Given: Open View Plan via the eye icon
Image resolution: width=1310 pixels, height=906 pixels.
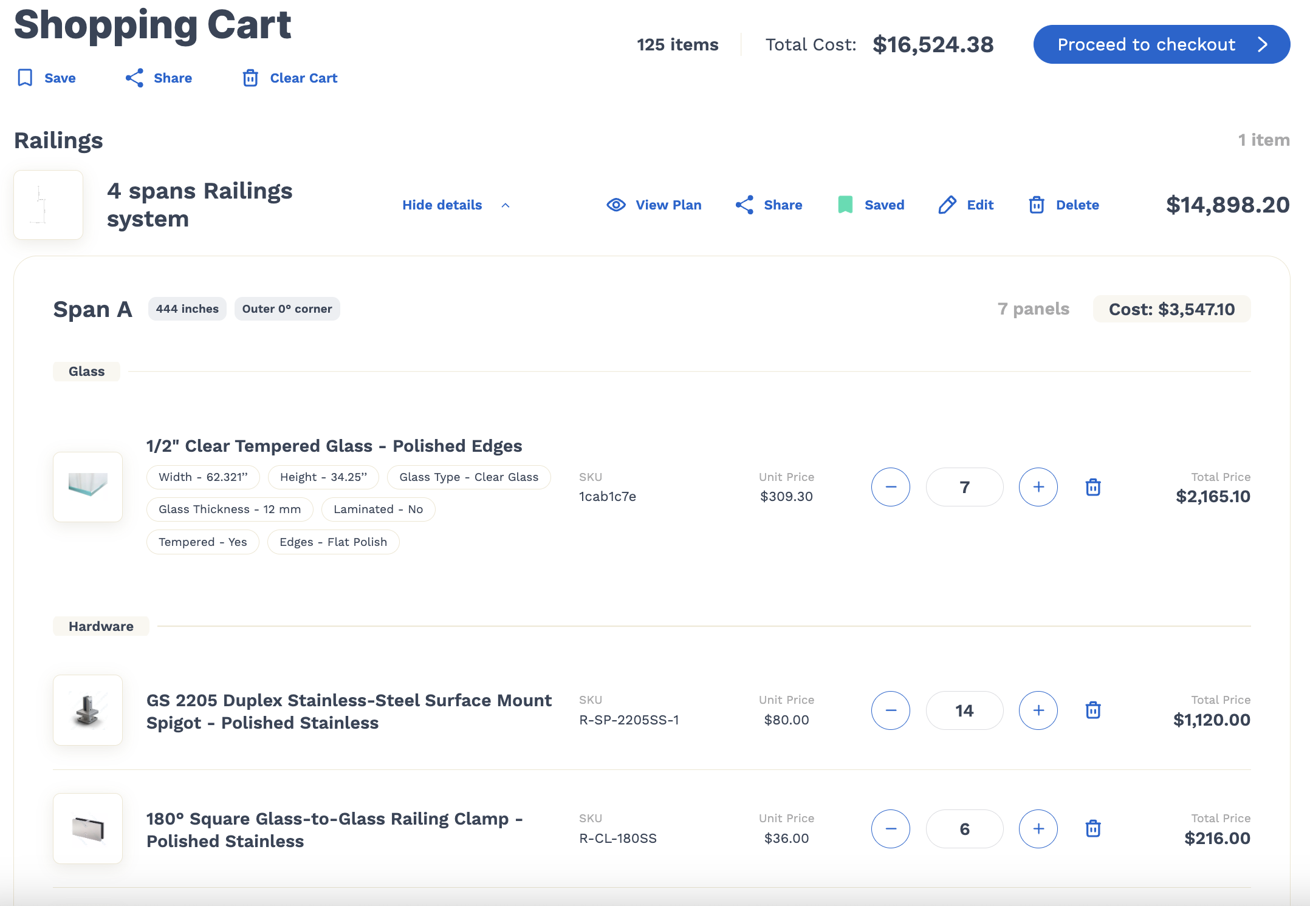Looking at the screenshot, I should (616, 205).
